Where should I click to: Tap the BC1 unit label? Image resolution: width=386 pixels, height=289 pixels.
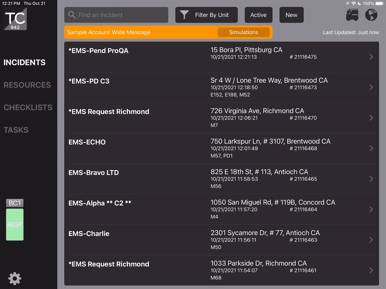[14, 203]
